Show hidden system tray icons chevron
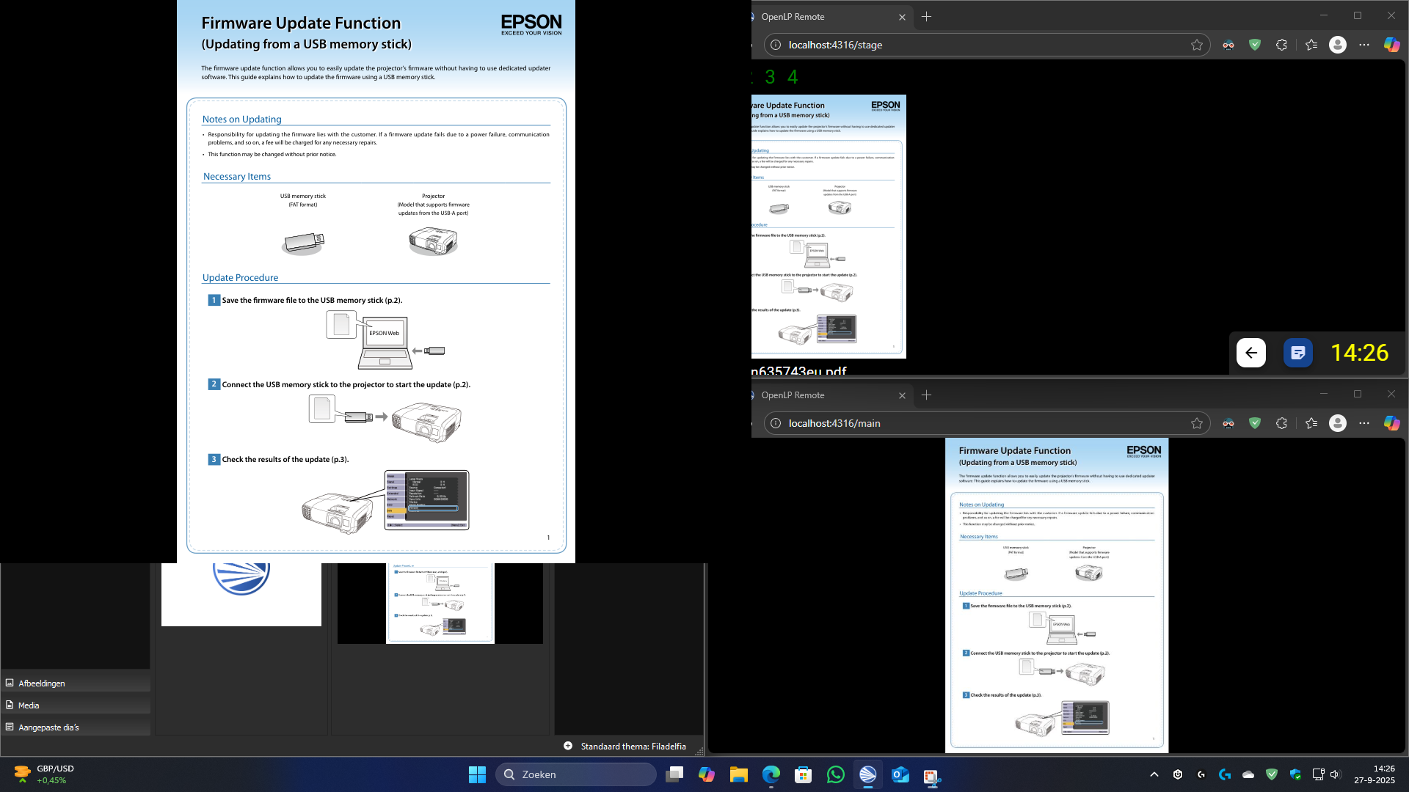 1154,774
